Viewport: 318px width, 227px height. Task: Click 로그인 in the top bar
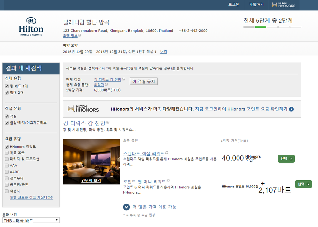(234, 4)
